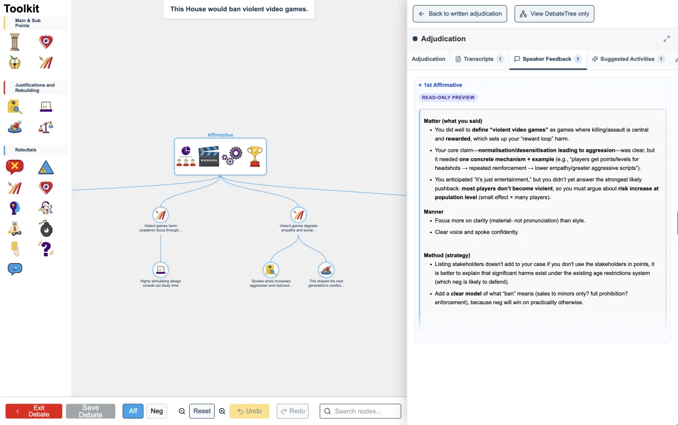Image resolution: width=678 pixels, height=425 pixels.
Task: Select the yellow card rebuttal icon
Action: pos(15,249)
